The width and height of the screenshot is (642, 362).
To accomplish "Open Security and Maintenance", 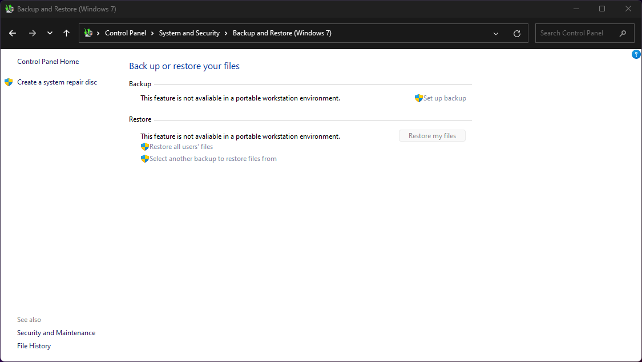I will click(x=56, y=333).
